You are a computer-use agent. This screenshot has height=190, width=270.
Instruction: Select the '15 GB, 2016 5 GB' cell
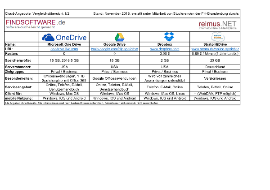[64, 60]
